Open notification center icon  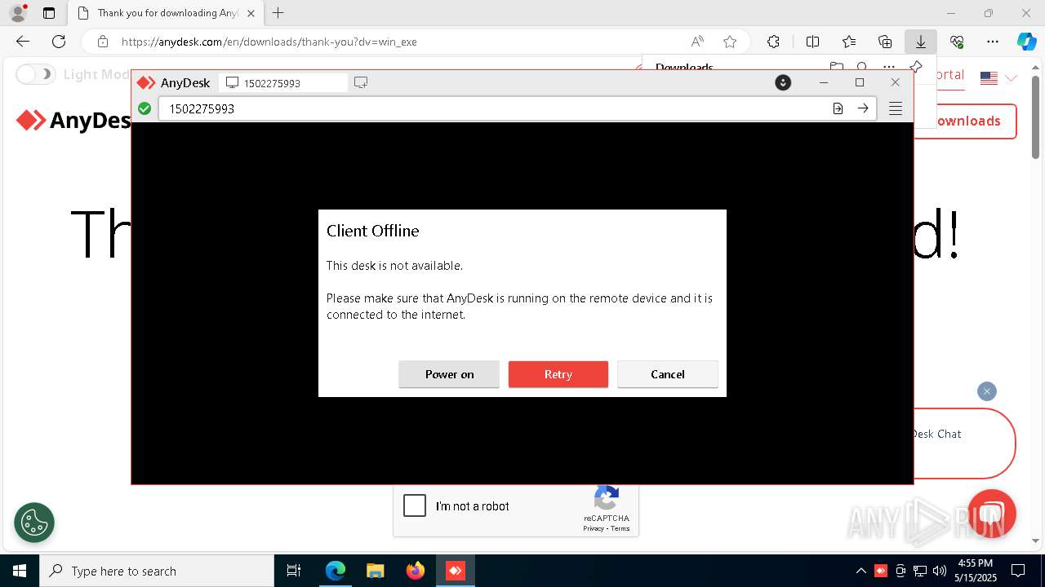1018,571
